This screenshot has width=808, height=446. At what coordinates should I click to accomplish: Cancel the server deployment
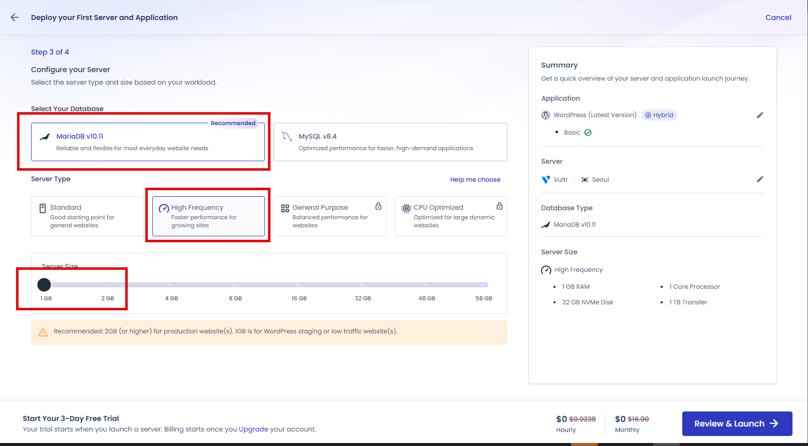[778, 18]
